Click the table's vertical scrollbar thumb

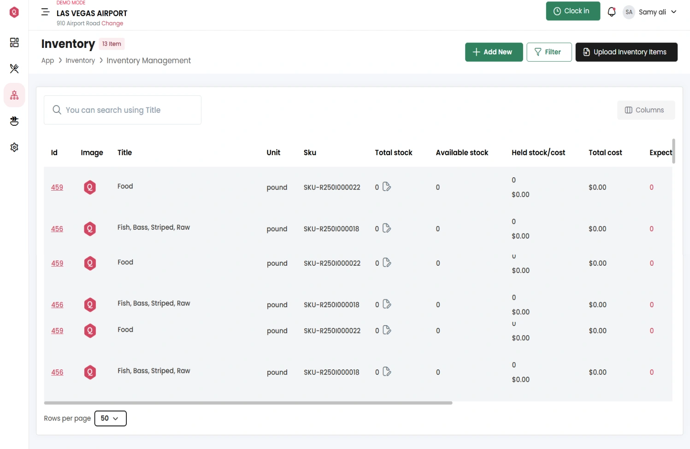coord(673,151)
